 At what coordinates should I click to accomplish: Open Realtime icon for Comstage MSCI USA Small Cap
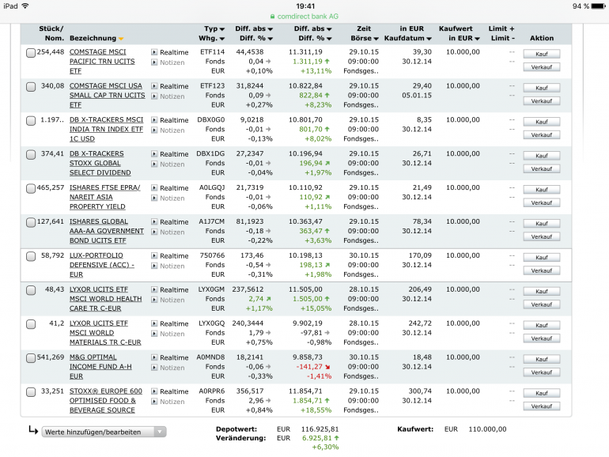click(154, 86)
